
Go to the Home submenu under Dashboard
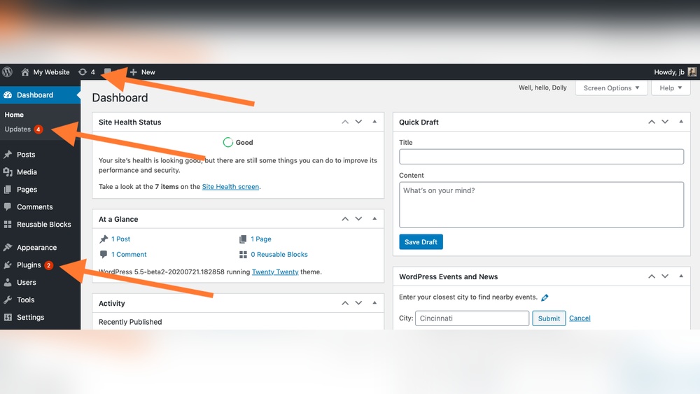point(14,115)
